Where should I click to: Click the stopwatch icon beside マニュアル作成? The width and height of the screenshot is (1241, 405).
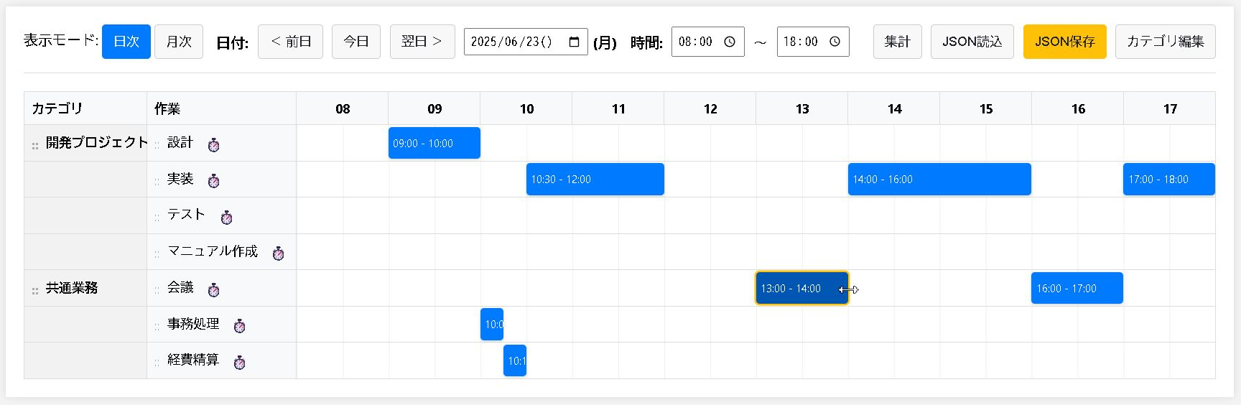coord(279,253)
